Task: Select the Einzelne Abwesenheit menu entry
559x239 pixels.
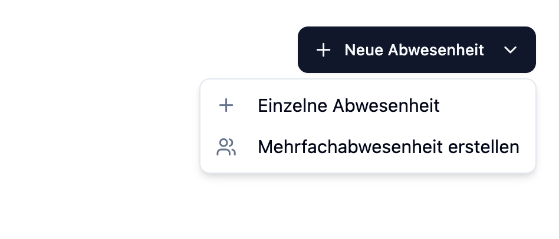Action: coord(348,106)
